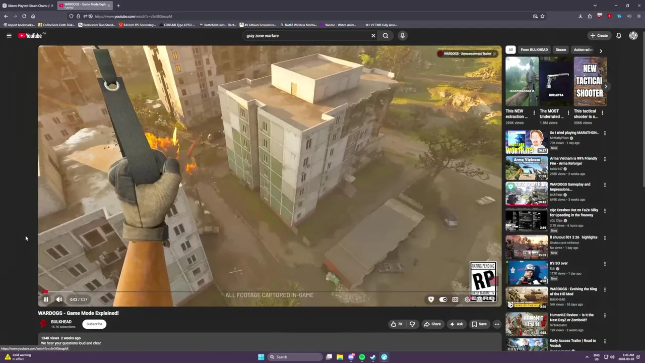List all tabs dropdown arrow
Image resolution: width=645 pixels, height=363 pixels.
[595, 6]
